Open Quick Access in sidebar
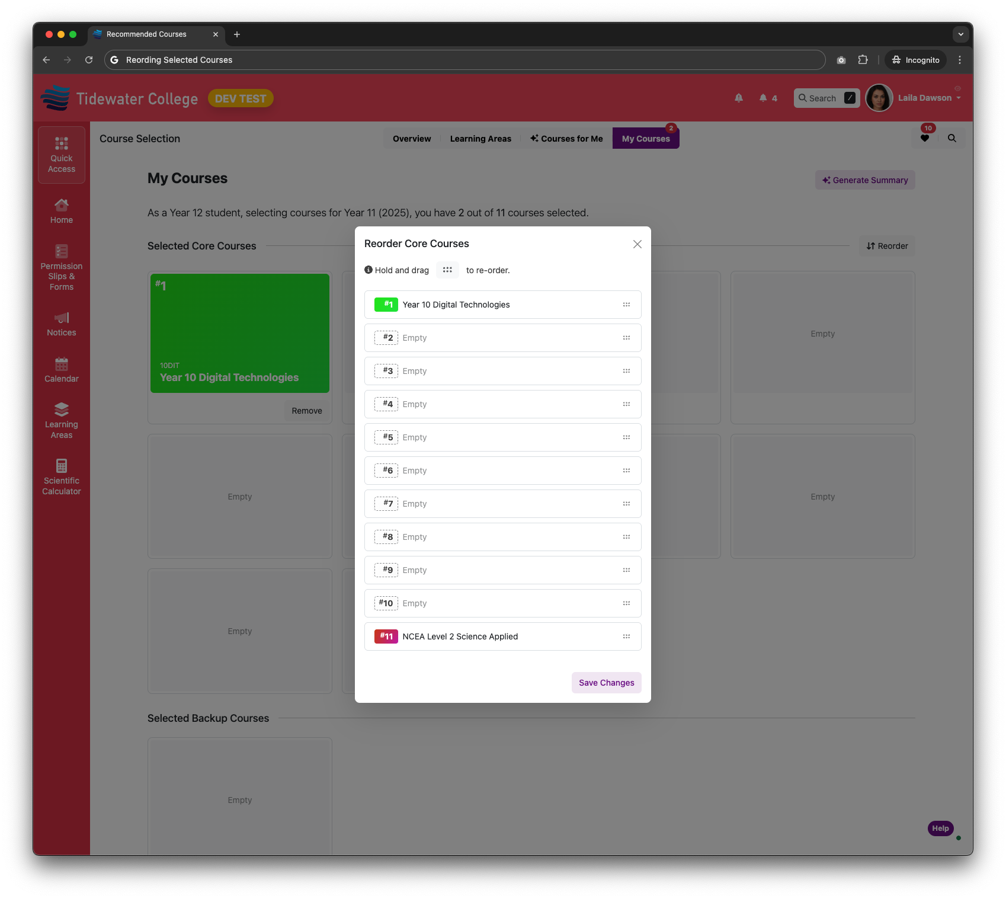1006x899 pixels. (62, 155)
